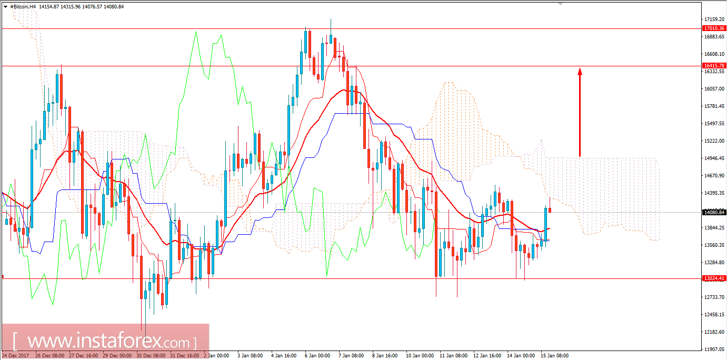The height and width of the screenshot is (360, 727).
Task: Click the red 17010.36 price tag
Action: pyautogui.click(x=714, y=28)
